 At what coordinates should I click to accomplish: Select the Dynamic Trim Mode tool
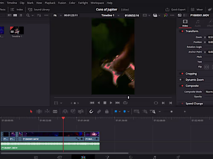[47, 112]
